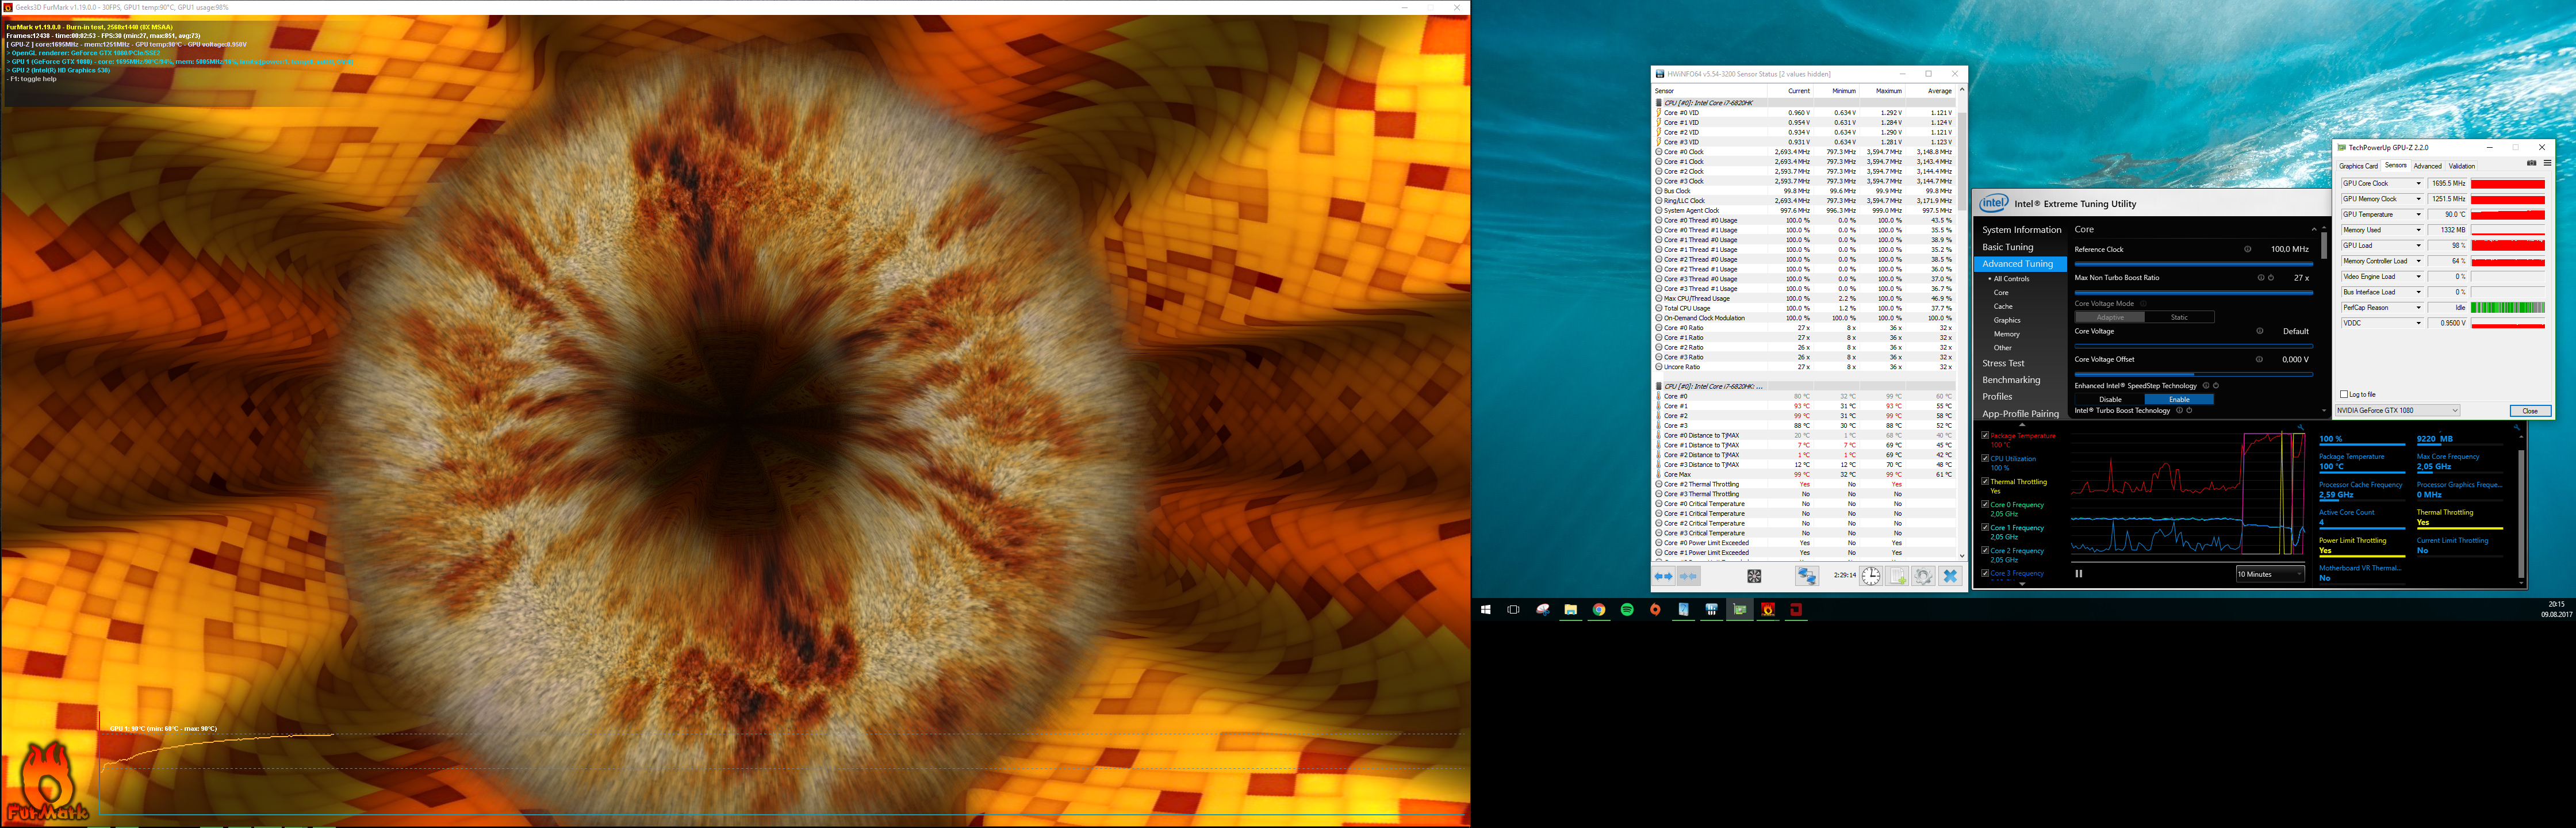Switch to GPU-Z taskbar icon
The height and width of the screenshot is (828, 2576).
1740,610
